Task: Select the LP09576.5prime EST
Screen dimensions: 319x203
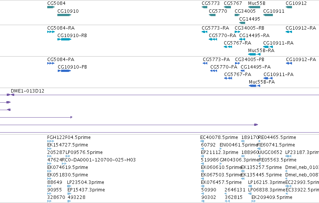Action: click(x=68, y=156)
